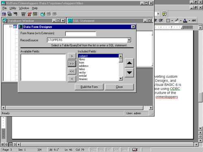Open the Help menu in VisData
This screenshot has width=203, height=152.
(35, 8)
